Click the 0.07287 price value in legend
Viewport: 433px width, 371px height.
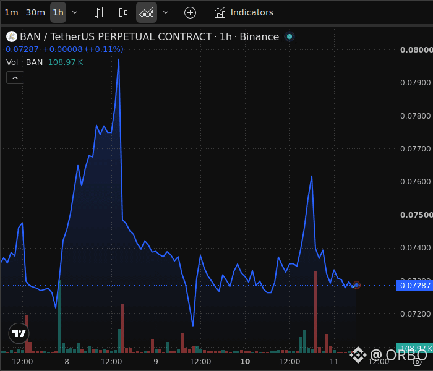pyautogui.click(x=22, y=49)
